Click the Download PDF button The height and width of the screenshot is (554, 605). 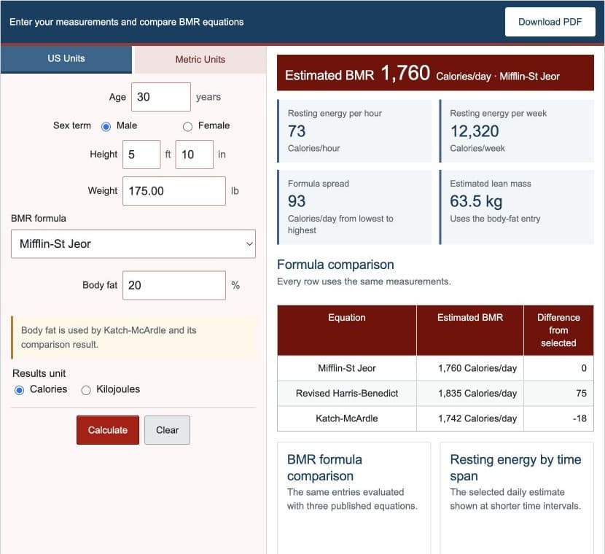tap(550, 22)
